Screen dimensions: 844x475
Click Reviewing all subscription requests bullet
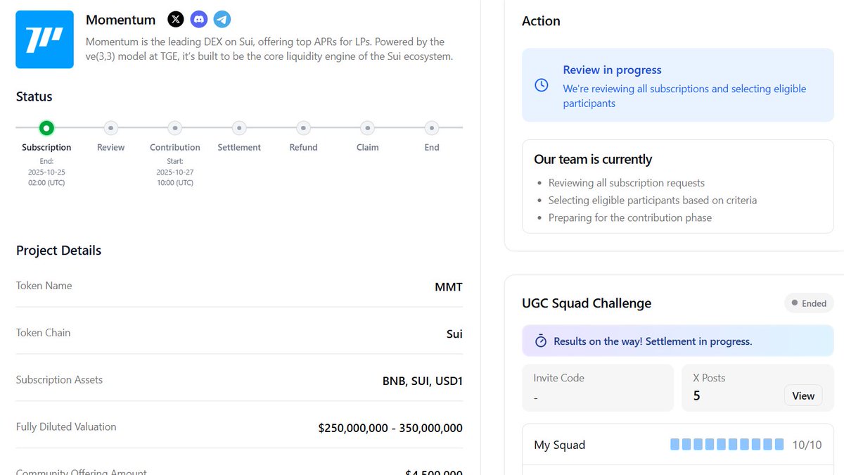(627, 183)
